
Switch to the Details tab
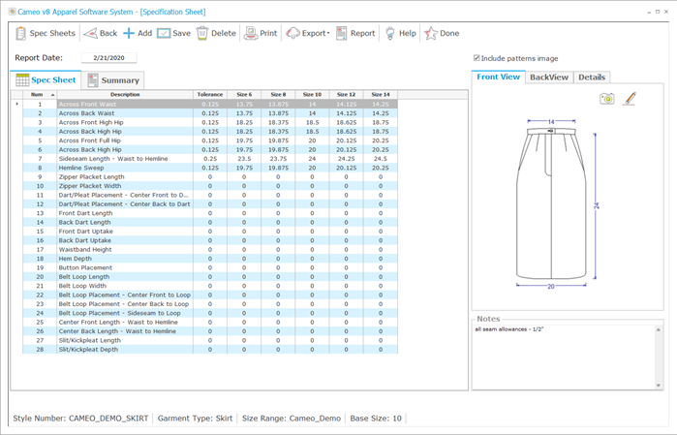point(592,78)
